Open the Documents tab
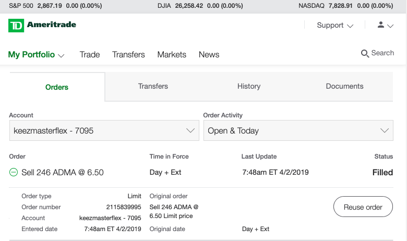This screenshot has height=241, width=407. [344, 86]
